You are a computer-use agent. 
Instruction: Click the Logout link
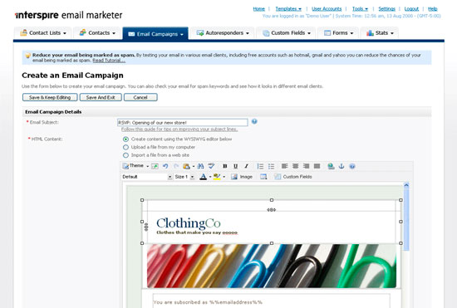[x=411, y=9]
